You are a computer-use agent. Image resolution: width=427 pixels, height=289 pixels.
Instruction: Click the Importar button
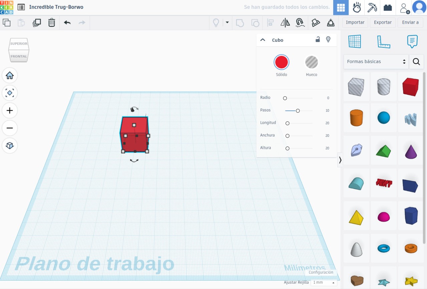click(x=355, y=22)
